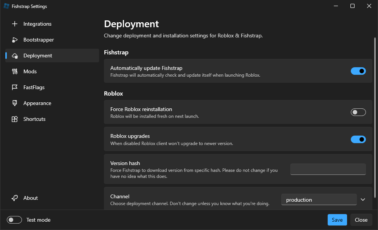Click the Integrations plus icon
The image size is (378, 230).
(15, 24)
